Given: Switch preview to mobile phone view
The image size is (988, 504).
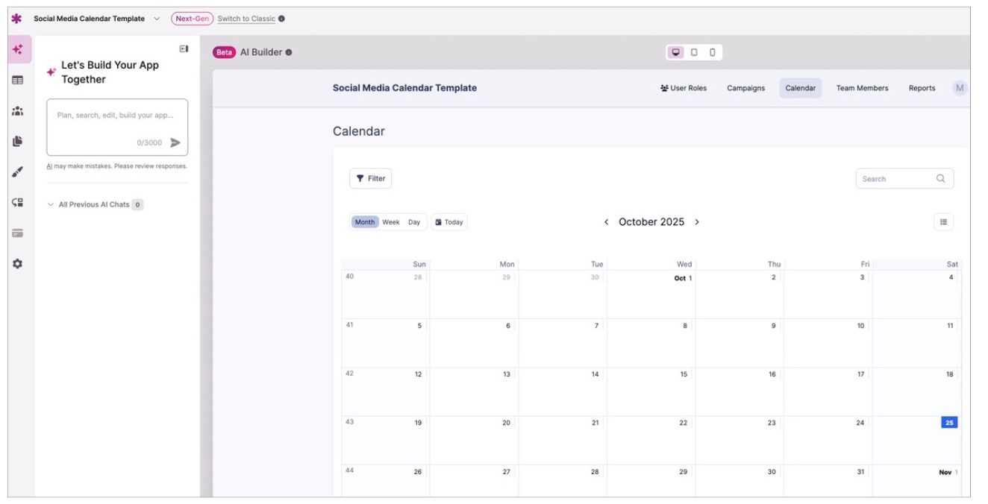Looking at the screenshot, I should pyautogui.click(x=712, y=52).
